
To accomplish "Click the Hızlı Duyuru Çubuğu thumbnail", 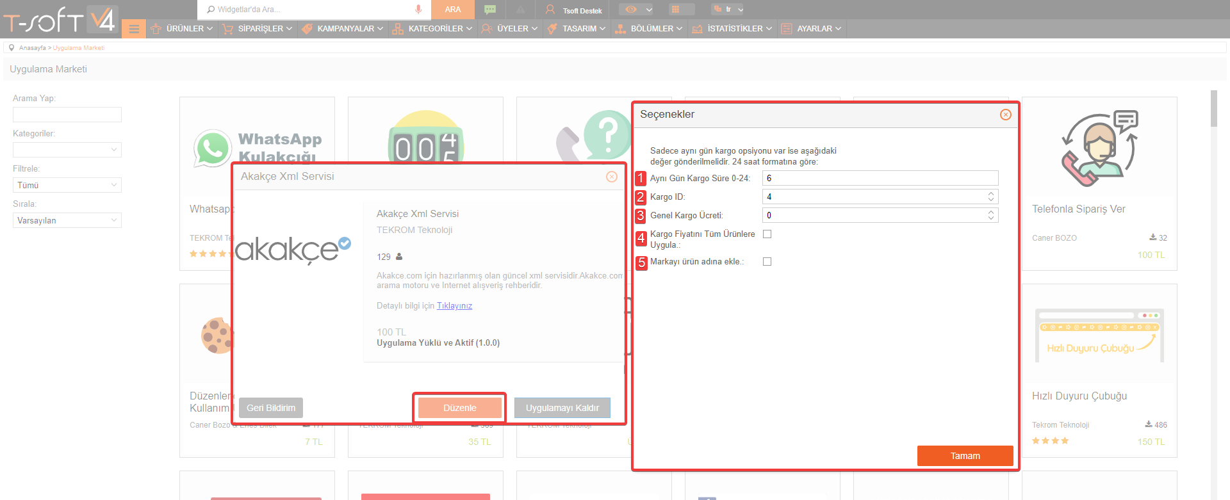I will pos(1099,335).
